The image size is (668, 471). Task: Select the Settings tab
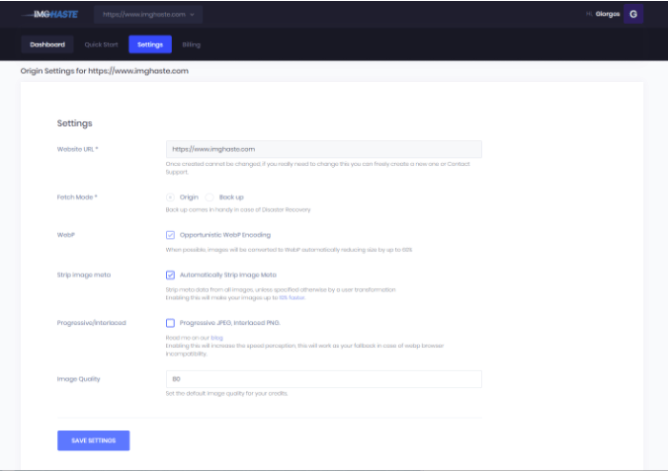coord(150,44)
